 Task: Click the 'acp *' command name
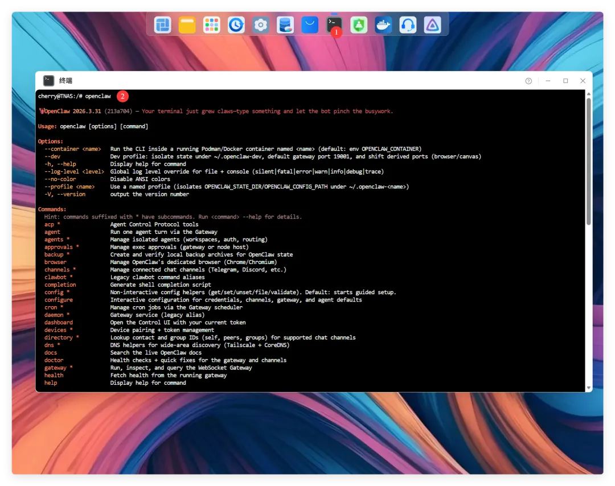tap(52, 224)
